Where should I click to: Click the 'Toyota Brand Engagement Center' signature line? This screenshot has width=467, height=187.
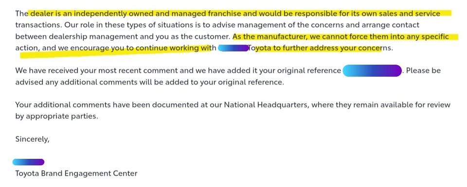pyautogui.click(x=76, y=173)
